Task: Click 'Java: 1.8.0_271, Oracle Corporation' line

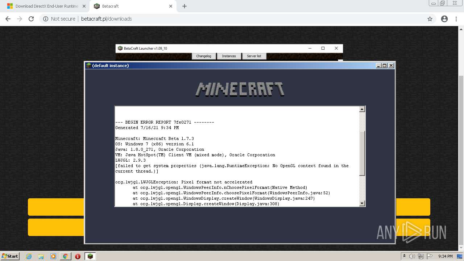Action: 159,149
